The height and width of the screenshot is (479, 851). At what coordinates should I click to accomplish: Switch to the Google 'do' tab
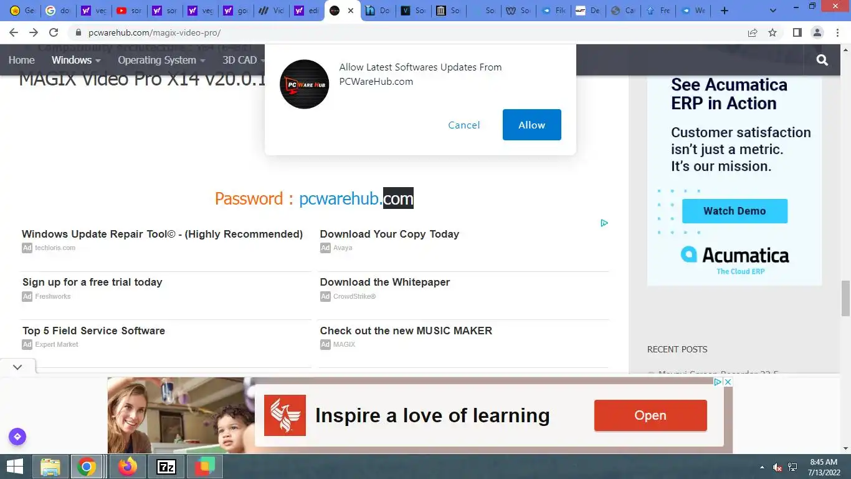click(x=57, y=11)
